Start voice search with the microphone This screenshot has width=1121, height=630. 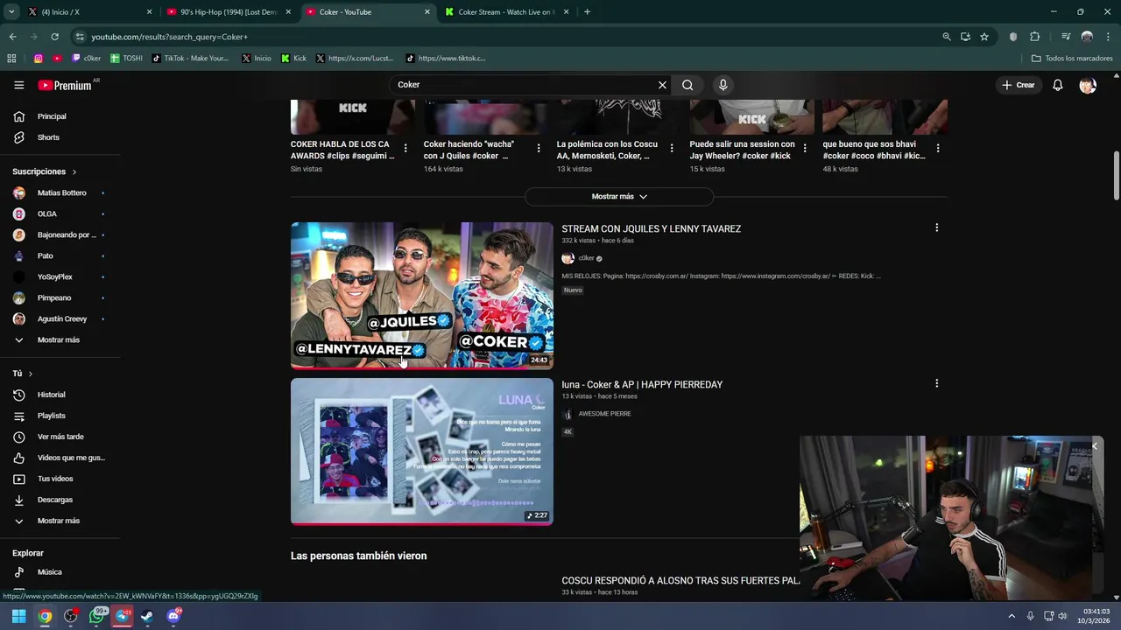click(723, 85)
